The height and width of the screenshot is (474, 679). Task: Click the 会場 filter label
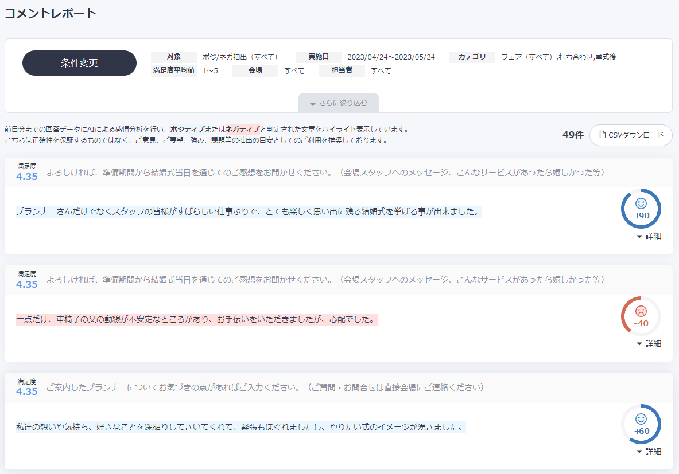[x=255, y=70]
